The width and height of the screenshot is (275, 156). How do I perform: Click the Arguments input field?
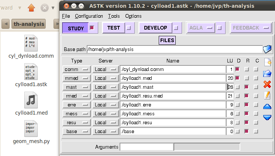(x=147, y=147)
